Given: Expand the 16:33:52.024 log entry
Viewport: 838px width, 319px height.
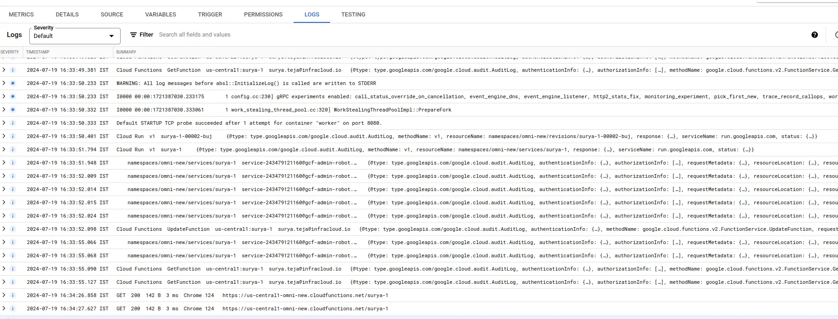Looking at the screenshot, I should point(4,216).
